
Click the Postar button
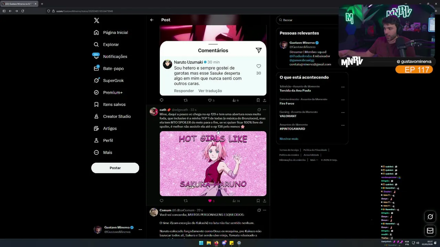115,168
